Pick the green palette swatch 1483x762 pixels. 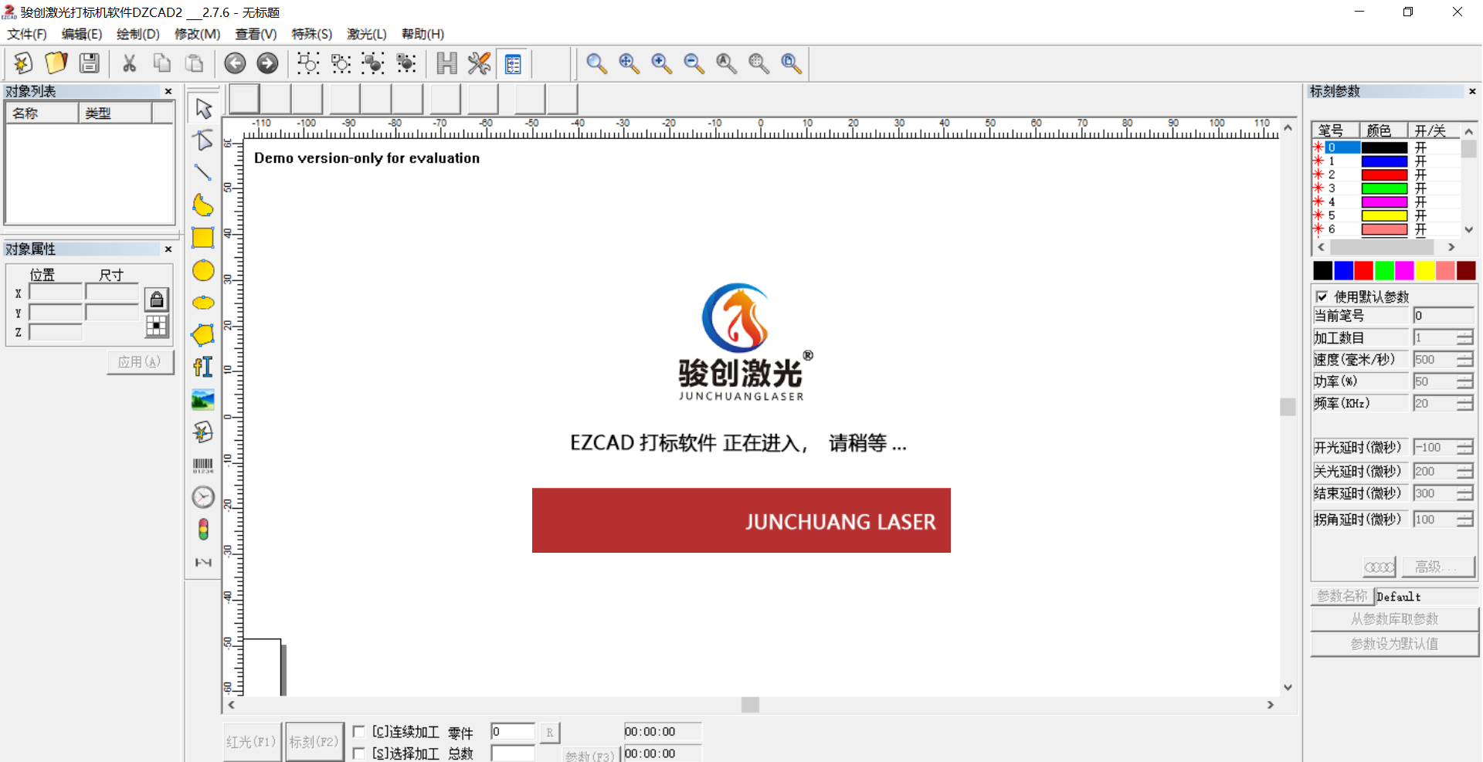[1384, 270]
